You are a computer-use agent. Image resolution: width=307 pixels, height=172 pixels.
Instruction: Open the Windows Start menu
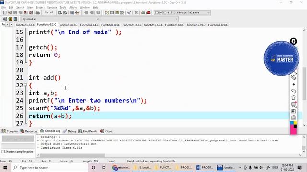pyautogui.click(x=5, y=168)
